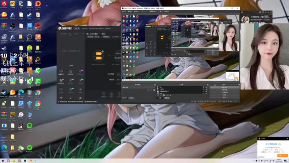
Task: Open the 工具 menu in OBS
Action: (160, 11)
